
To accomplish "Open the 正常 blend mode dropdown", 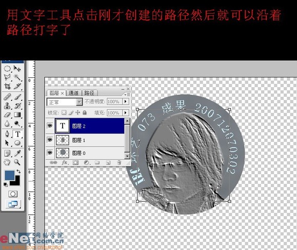I will (65, 102).
